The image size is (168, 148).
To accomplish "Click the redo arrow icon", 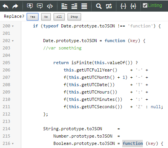I will 15,6.
